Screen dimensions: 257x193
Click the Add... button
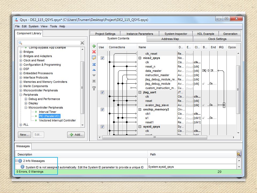point(76,135)
